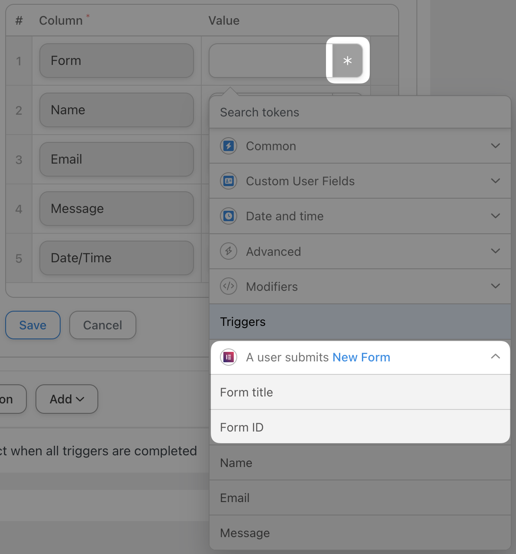This screenshot has width=516, height=554.
Task: Click the Elementor icon beside New Form trigger
Action: click(x=229, y=357)
